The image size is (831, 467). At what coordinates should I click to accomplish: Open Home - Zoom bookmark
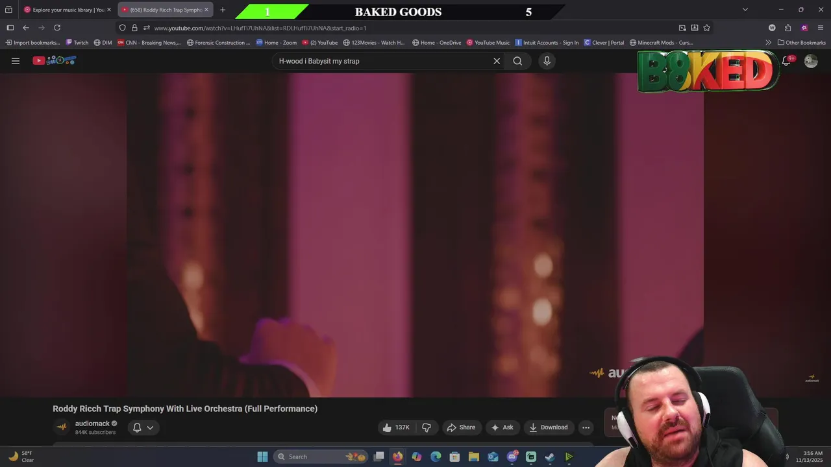pyautogui.click(x=276, y=43)
